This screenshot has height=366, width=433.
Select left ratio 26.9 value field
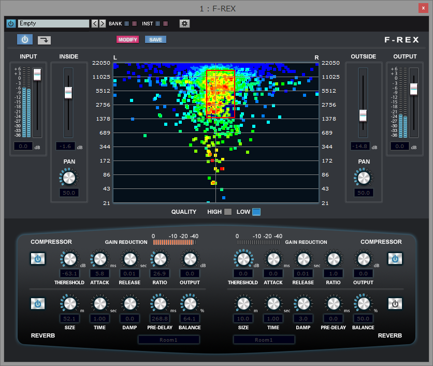160,273
